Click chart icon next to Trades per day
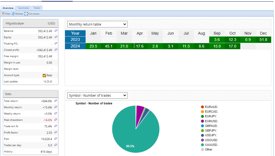 (x=56, y=145)
